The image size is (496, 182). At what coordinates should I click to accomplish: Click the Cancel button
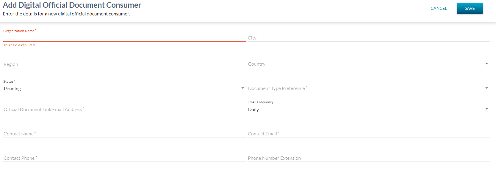(439, 8)
